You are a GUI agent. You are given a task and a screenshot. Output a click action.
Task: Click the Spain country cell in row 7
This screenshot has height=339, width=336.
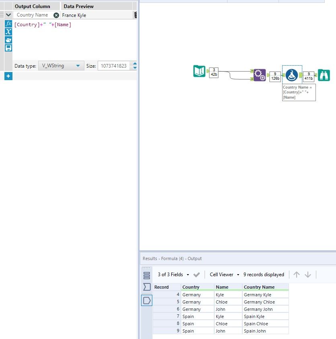tap(197, 316)
